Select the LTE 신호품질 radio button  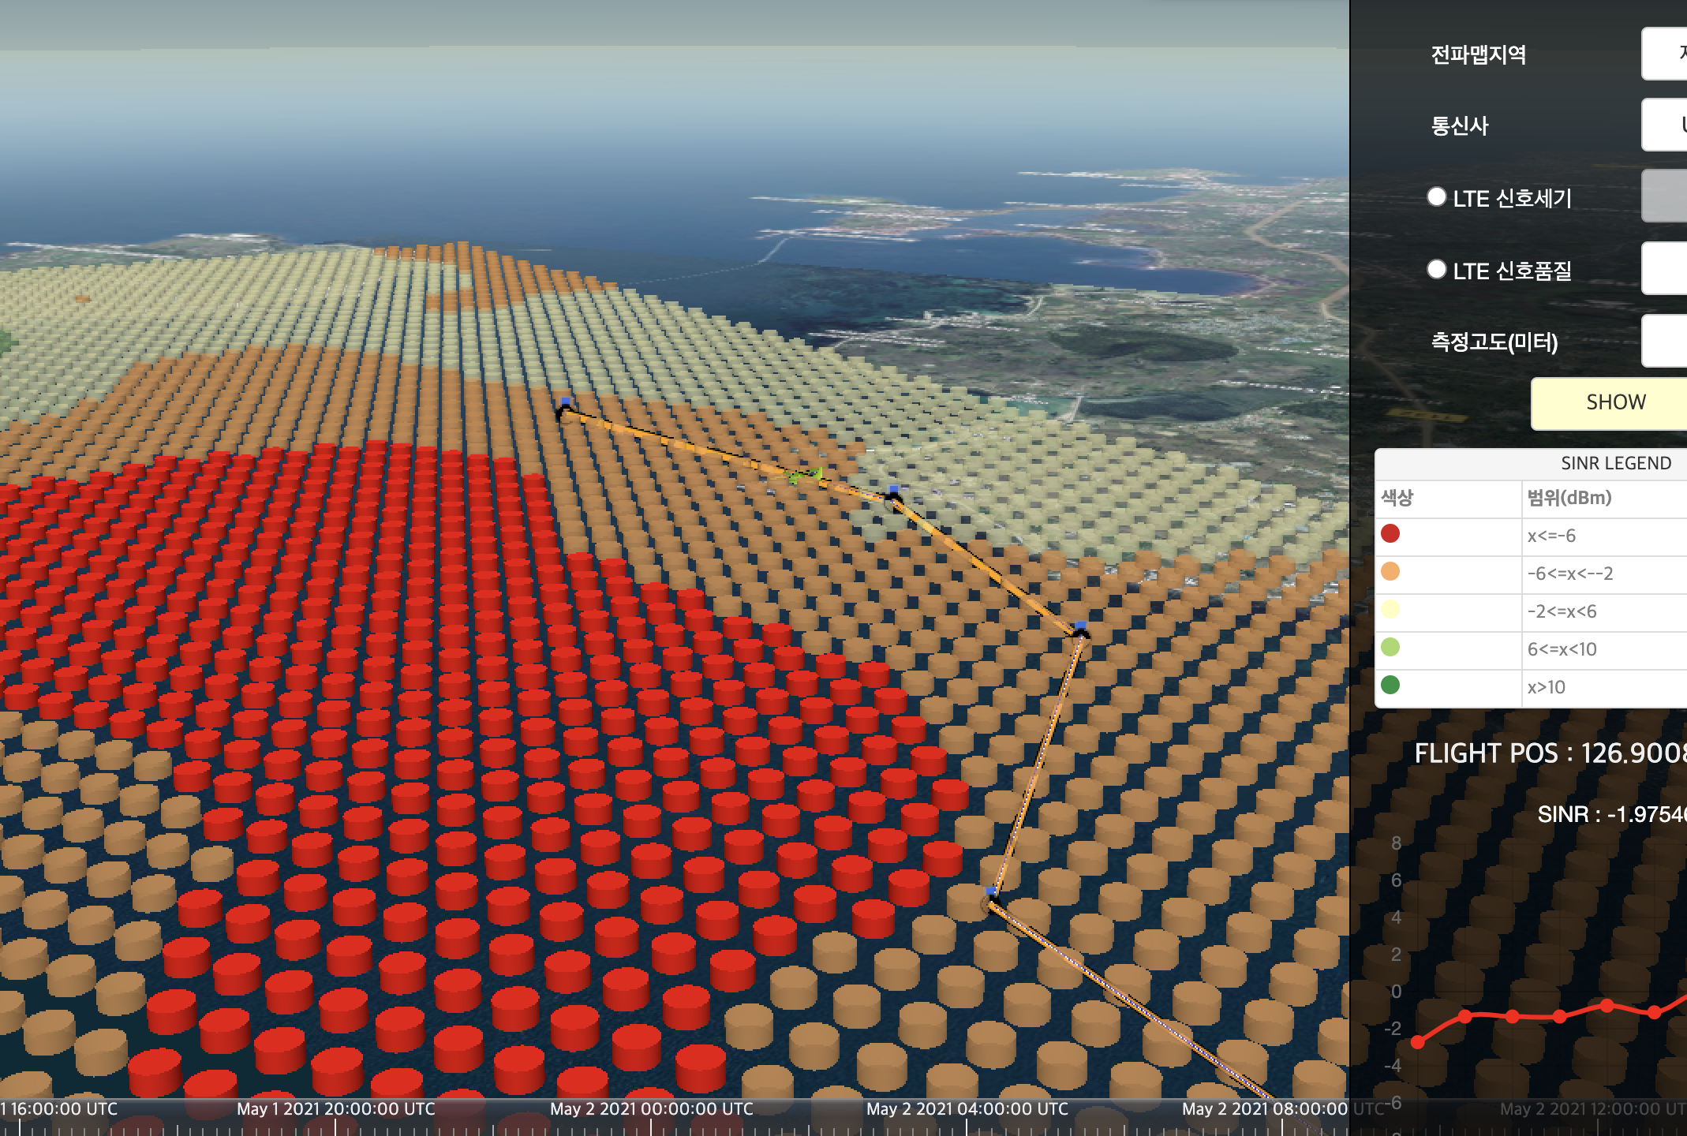coord(1437,269)
